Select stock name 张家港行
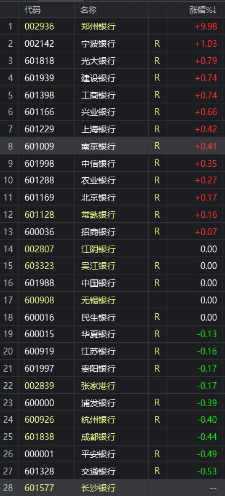 98,386
